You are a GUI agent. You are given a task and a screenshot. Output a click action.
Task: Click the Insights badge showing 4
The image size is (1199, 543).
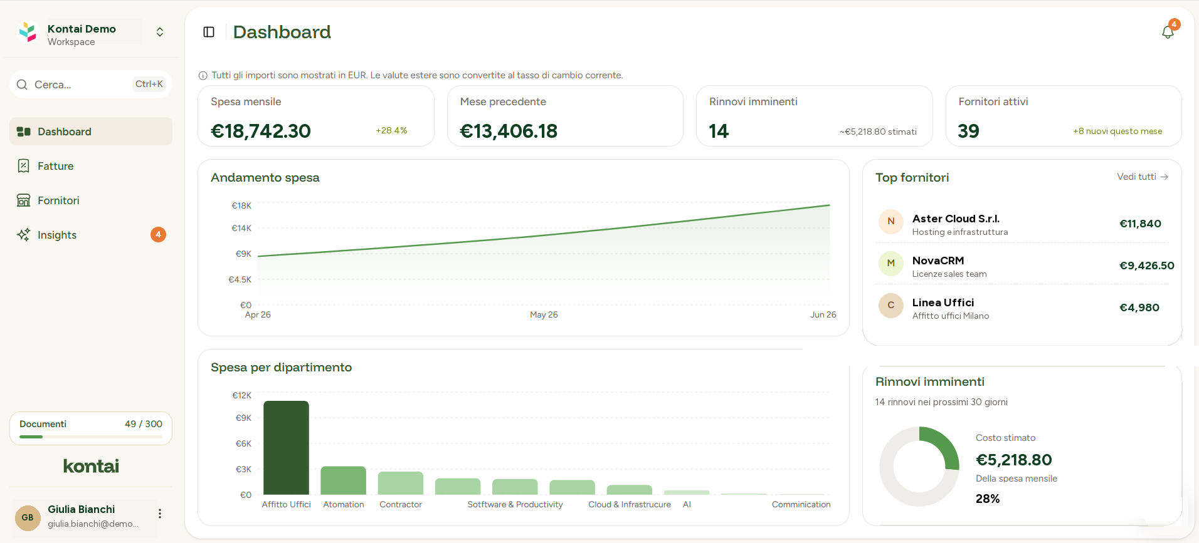pos(158,235)
